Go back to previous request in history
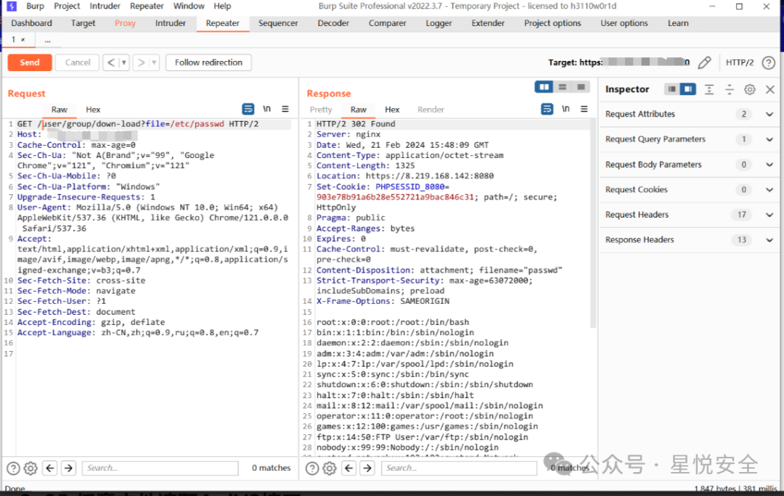784x496 pixels. pyautogui.click(x=111, y=62)
